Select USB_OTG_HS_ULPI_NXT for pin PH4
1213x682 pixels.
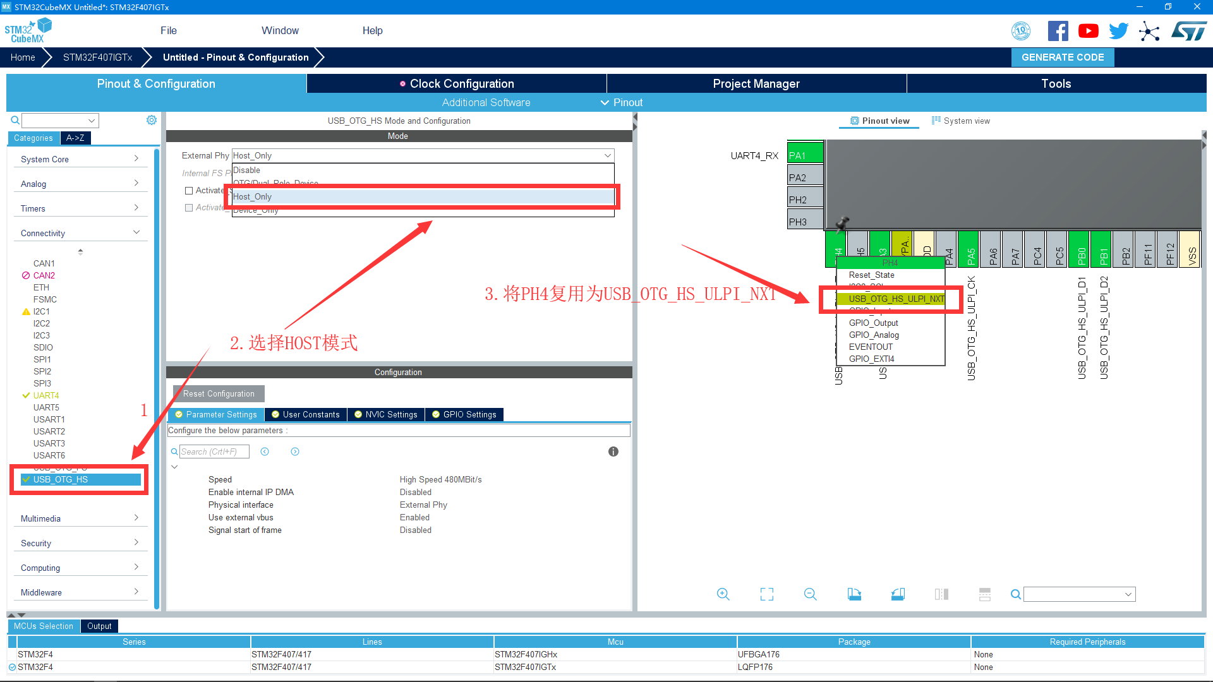pos(895,299)
